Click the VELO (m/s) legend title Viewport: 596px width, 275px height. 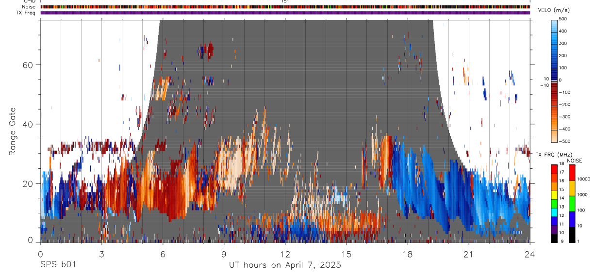pyautogui.click(x=553, y=10)
